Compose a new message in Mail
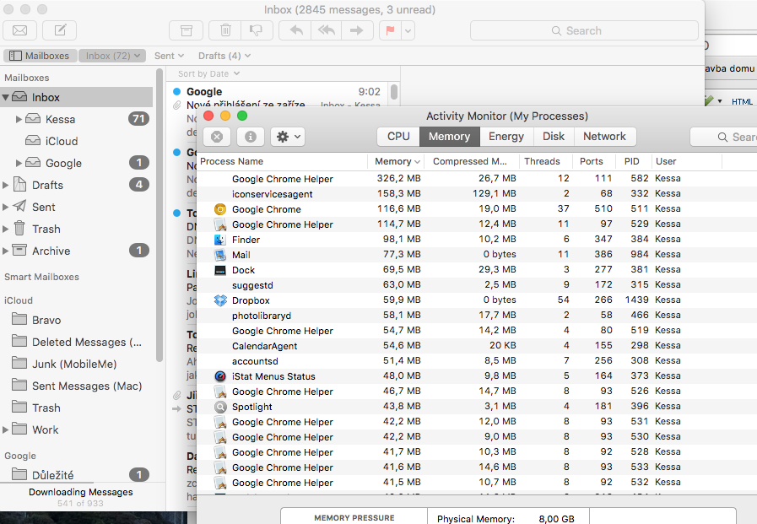Image resolution: width=757 pixels, height=524 pixels. click(60, 30)
